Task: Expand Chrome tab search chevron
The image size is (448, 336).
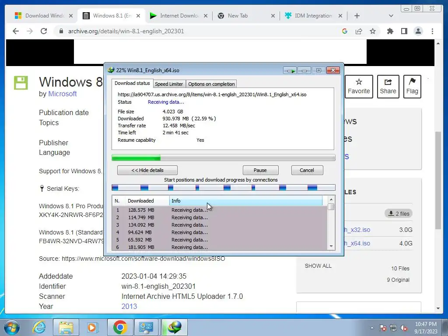Action: click(x=391, y=16)
